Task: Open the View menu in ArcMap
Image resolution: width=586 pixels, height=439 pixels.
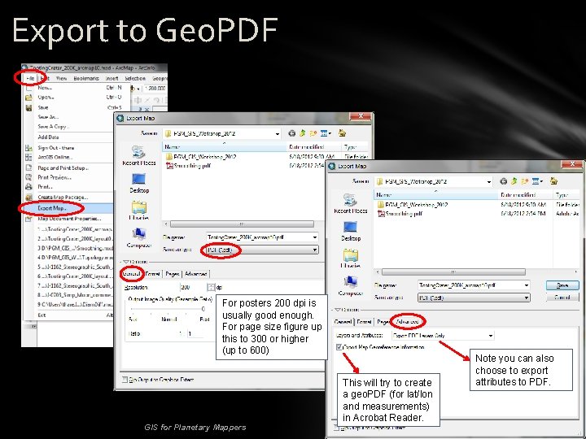Action: 61,78
